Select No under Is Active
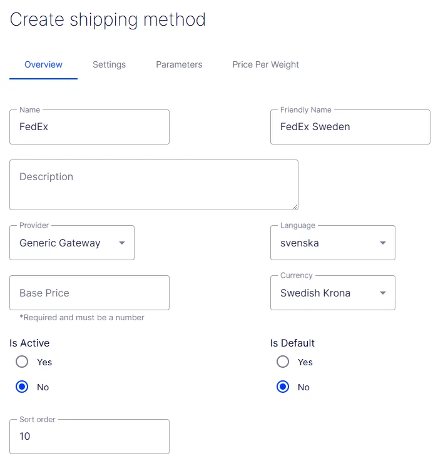The height and width of the screenshot is (461, 438). coord(22,387)
